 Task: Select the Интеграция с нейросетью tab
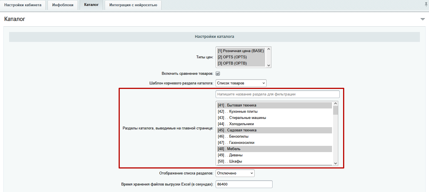coord(133,5)
